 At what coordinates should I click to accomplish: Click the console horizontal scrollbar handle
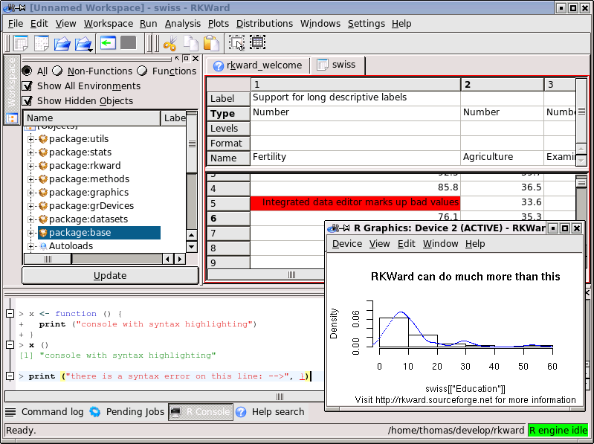point(282,396)
